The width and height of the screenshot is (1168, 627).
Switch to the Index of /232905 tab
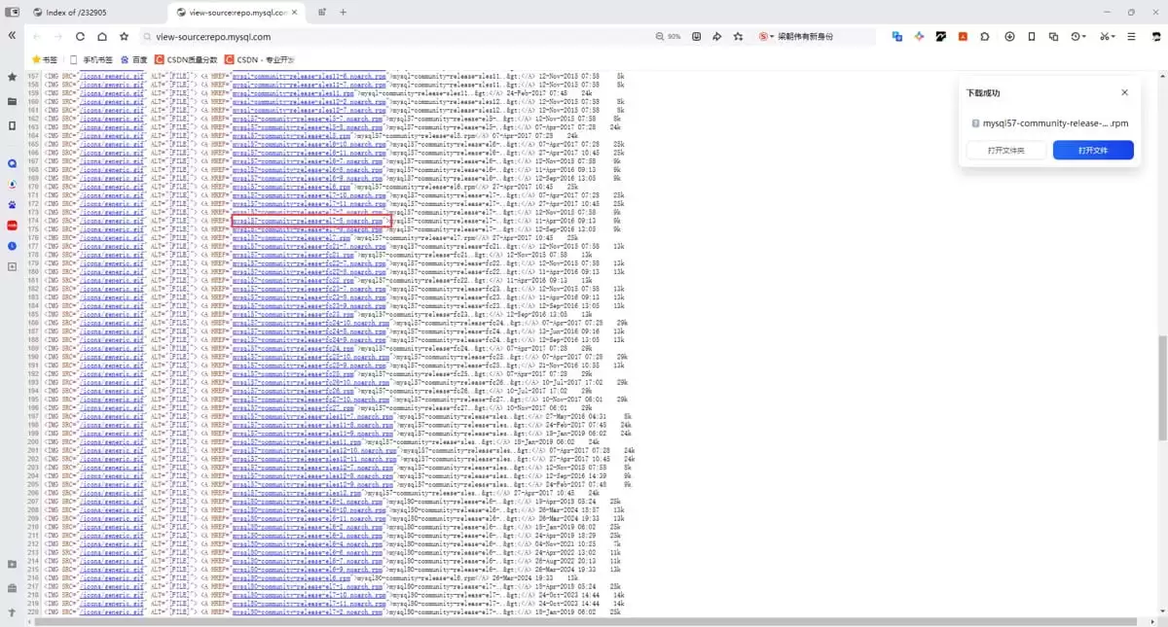[x=94, y=12]
